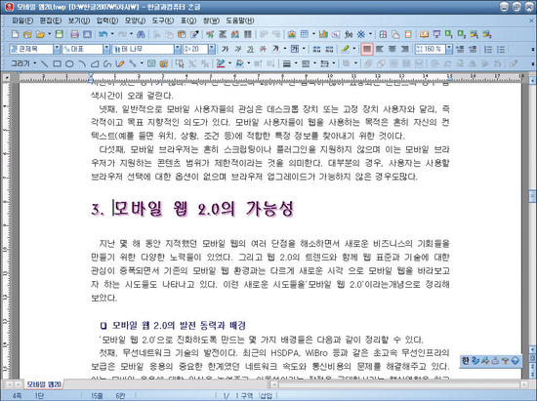This screenshot has width=537, height=401.
Task: Open Find using binoculars icon
Action: click(141, 34)
